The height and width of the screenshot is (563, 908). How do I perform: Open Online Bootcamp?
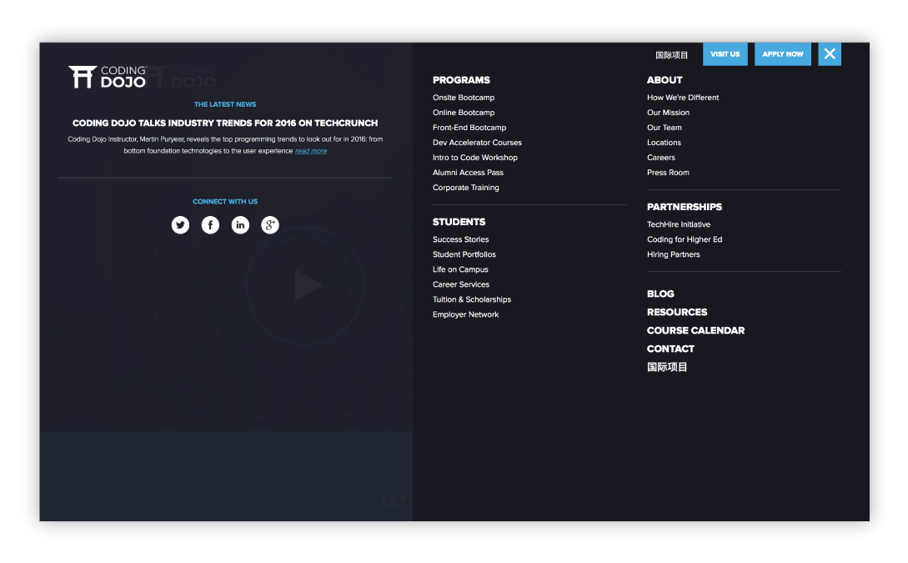464,113
